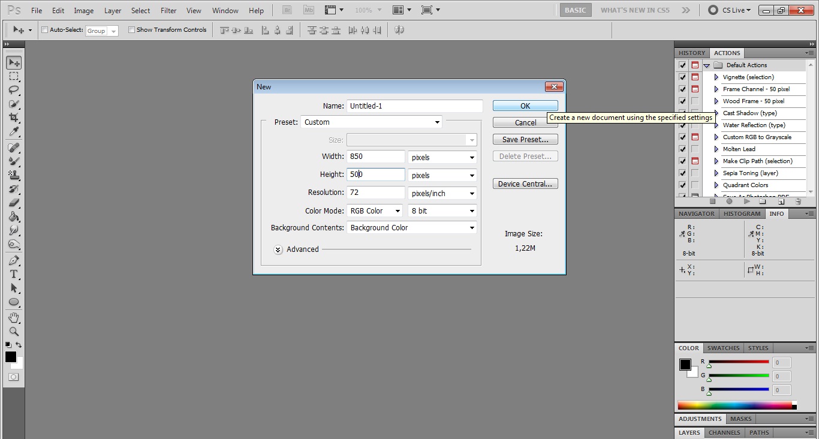Viewport: 819px width, 439px height.
Task: Enable the Auto-Select checkbox
Action: click(44, 30)
